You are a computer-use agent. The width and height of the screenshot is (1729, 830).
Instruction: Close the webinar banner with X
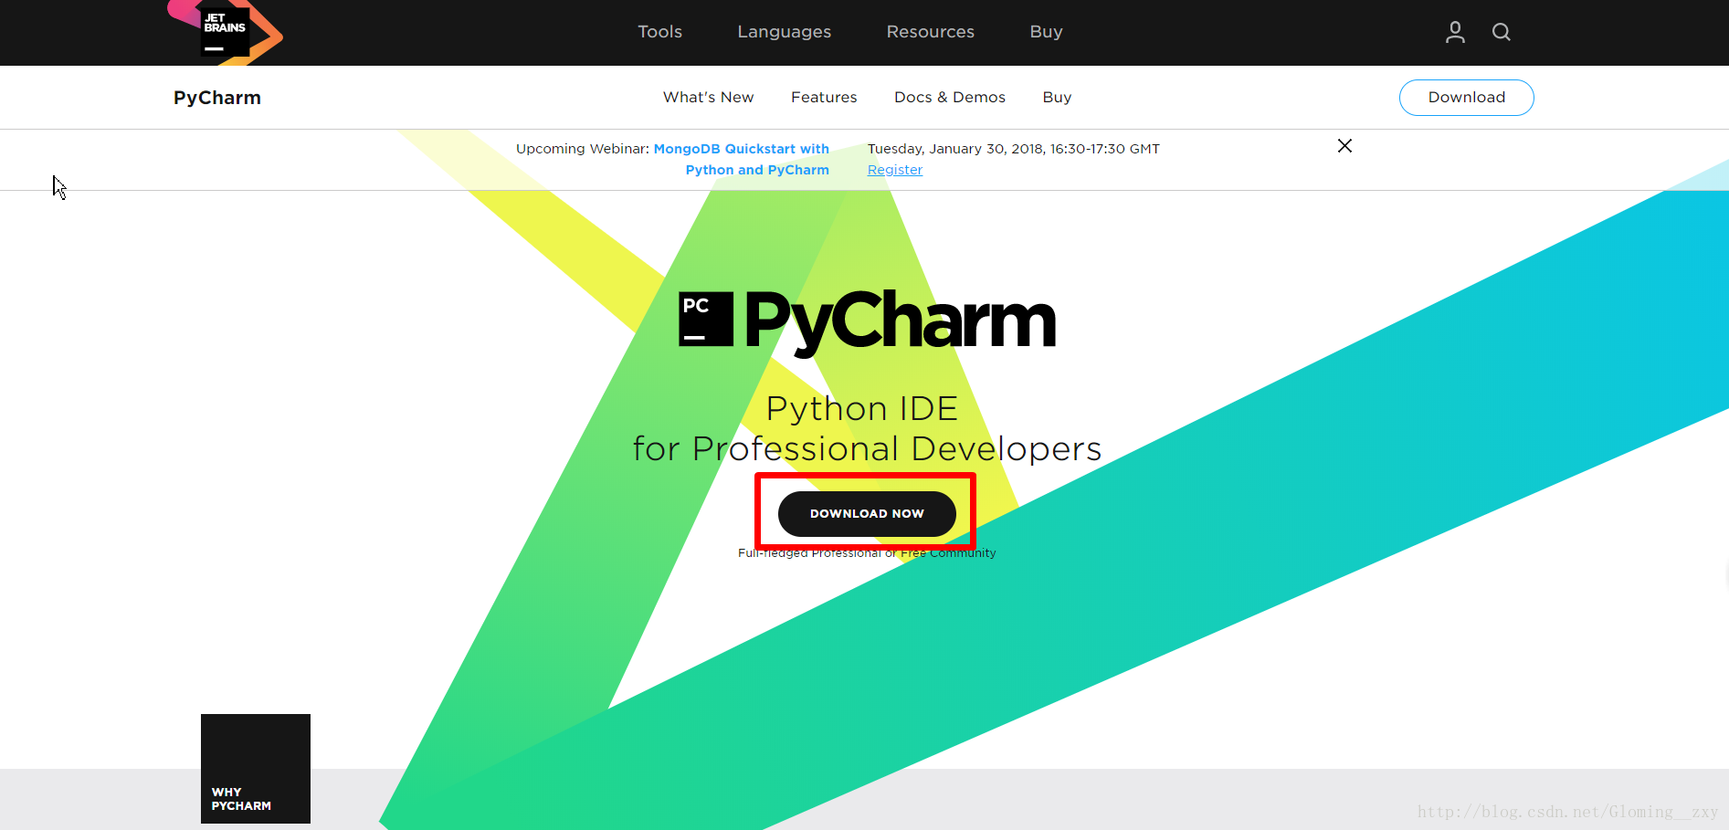(x=1344, y=146)
